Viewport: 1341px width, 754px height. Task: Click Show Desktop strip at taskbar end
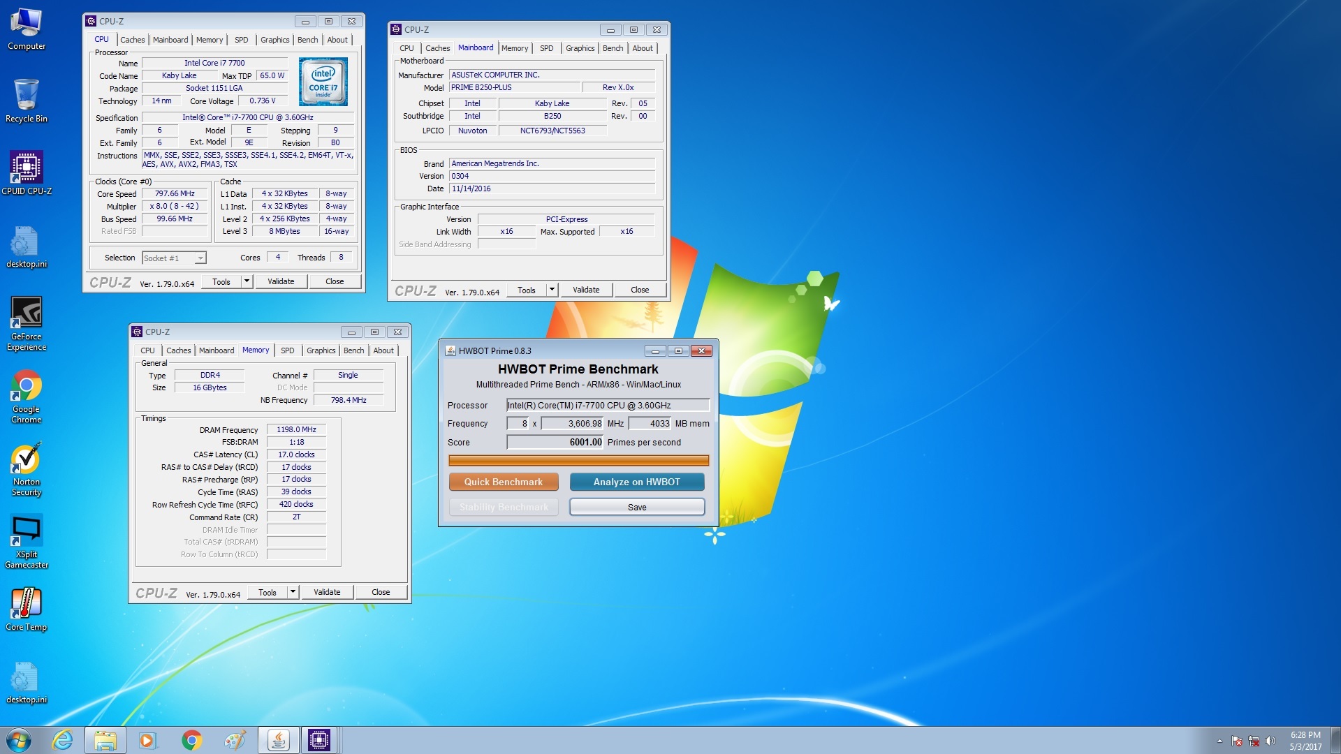1335,740
